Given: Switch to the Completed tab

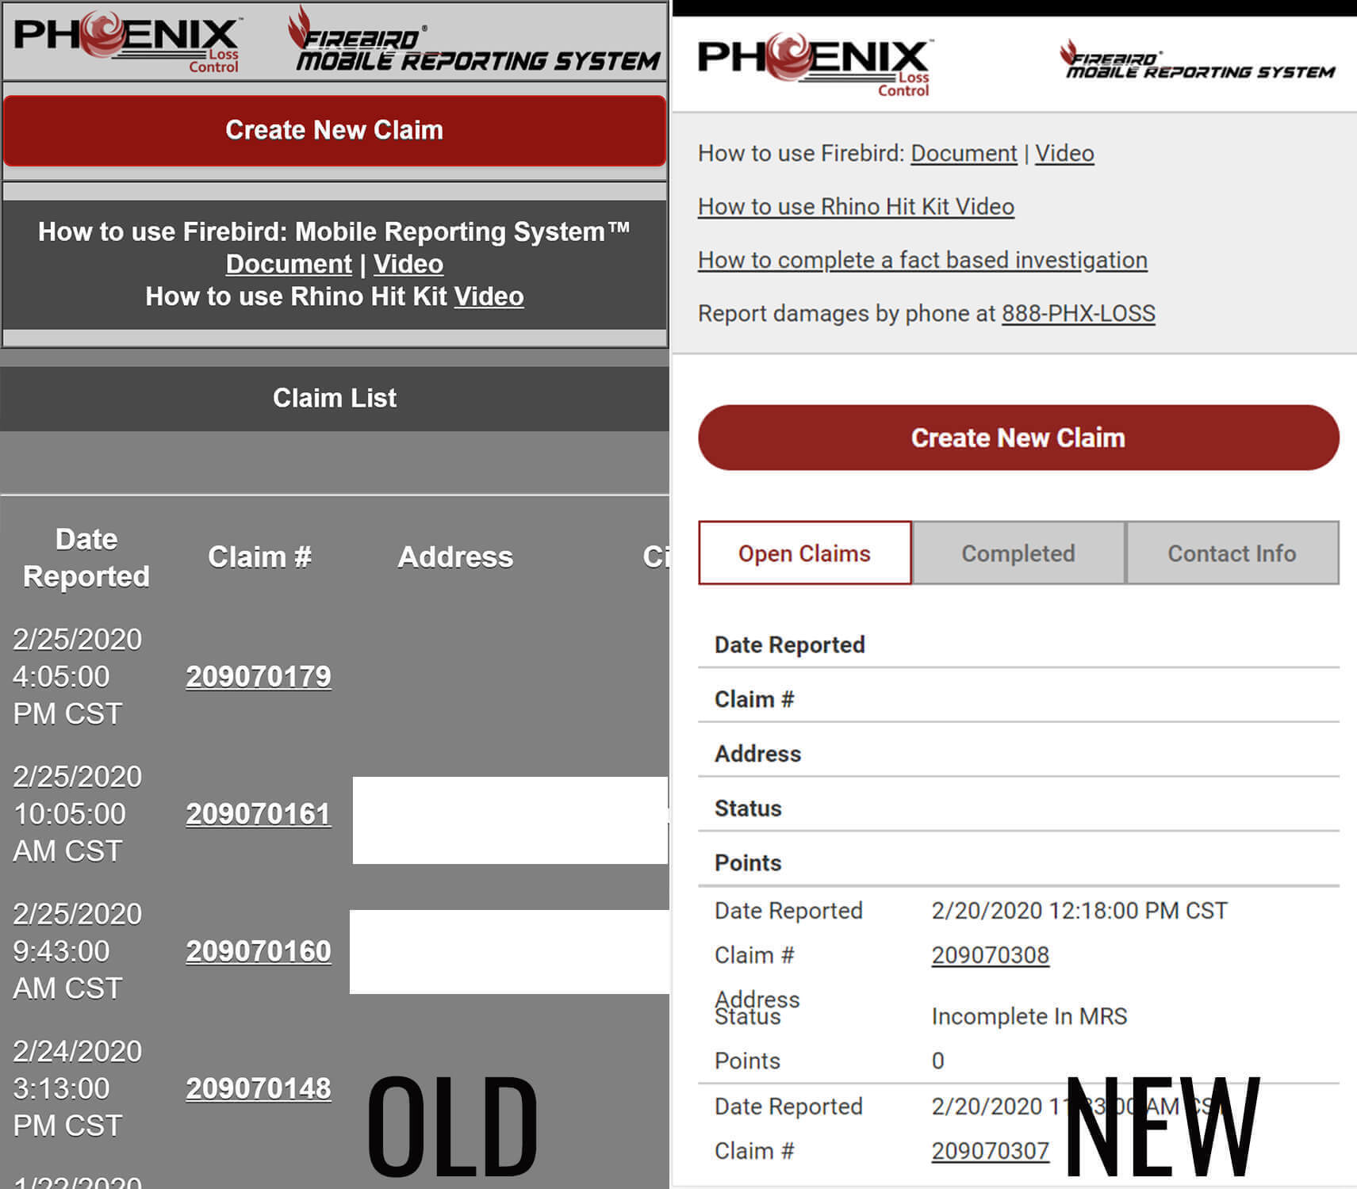Looking at the screenshot, I should (x=1018, y=553).
